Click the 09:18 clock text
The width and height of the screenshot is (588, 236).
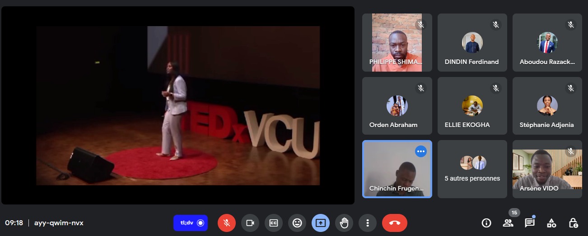[x=14, y=222]
